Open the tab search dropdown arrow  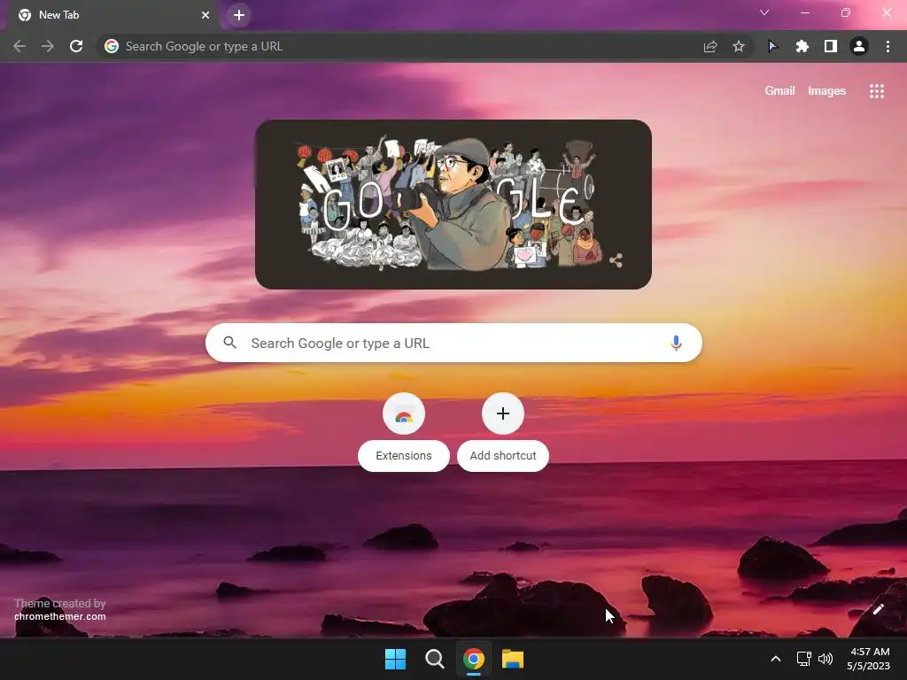[764, 12]
